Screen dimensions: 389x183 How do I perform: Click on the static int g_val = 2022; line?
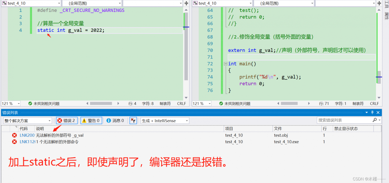point(71,30)
